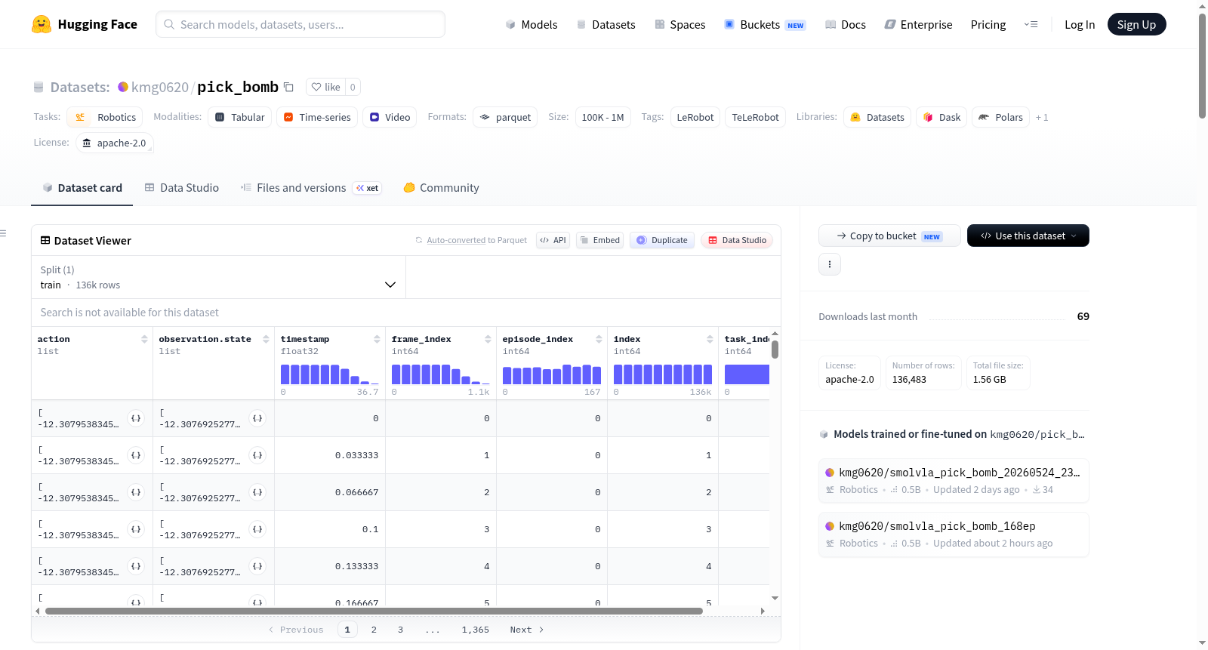Open the Auto-converted link
This screenshot has height=650, width=1208.
coord(456,240)
